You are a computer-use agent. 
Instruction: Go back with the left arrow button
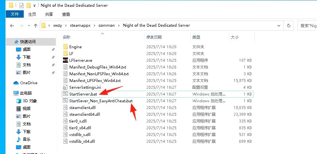[x=12, y=25]
